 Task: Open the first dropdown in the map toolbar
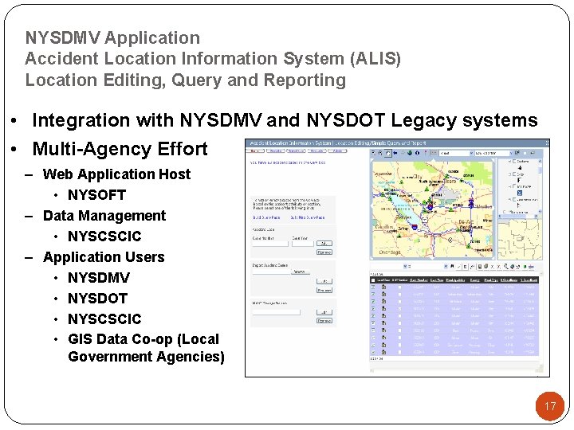pyautogui.click(x=456, y=153)
